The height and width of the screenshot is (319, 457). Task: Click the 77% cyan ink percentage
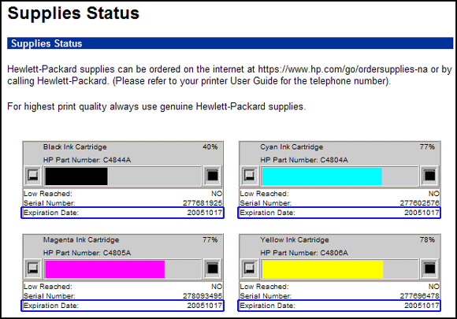[x=427, y=147]
